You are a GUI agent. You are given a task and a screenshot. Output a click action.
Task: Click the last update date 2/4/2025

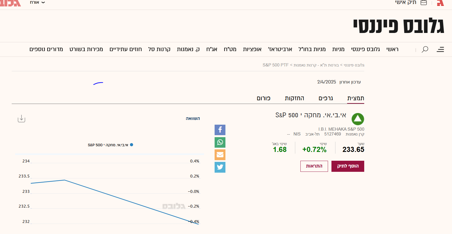(327, 82)
